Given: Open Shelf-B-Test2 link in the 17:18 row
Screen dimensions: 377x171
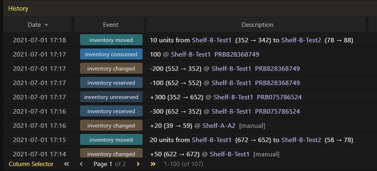Looking at the screenshot, I should (301, 40).
